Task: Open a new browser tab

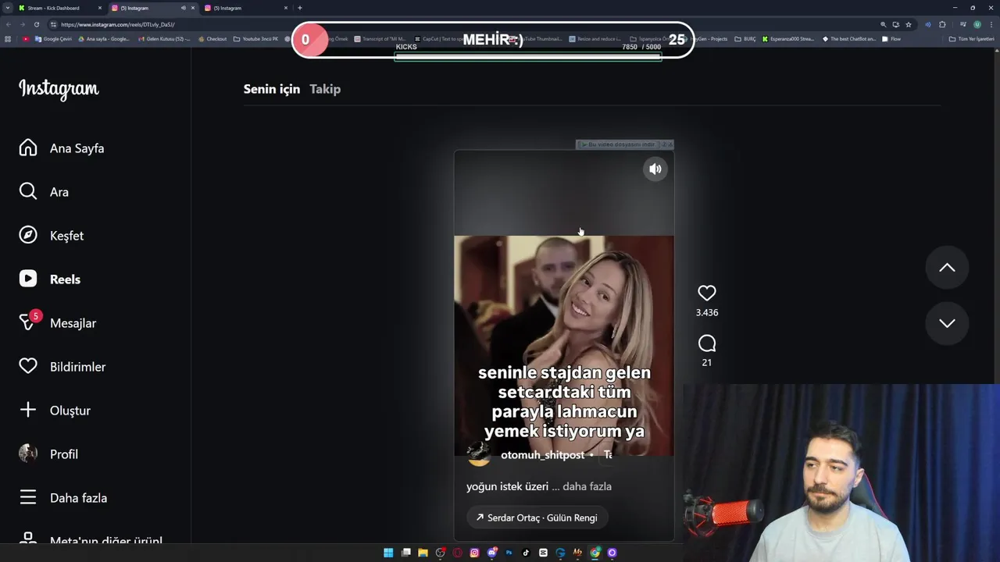Action: 300,8
